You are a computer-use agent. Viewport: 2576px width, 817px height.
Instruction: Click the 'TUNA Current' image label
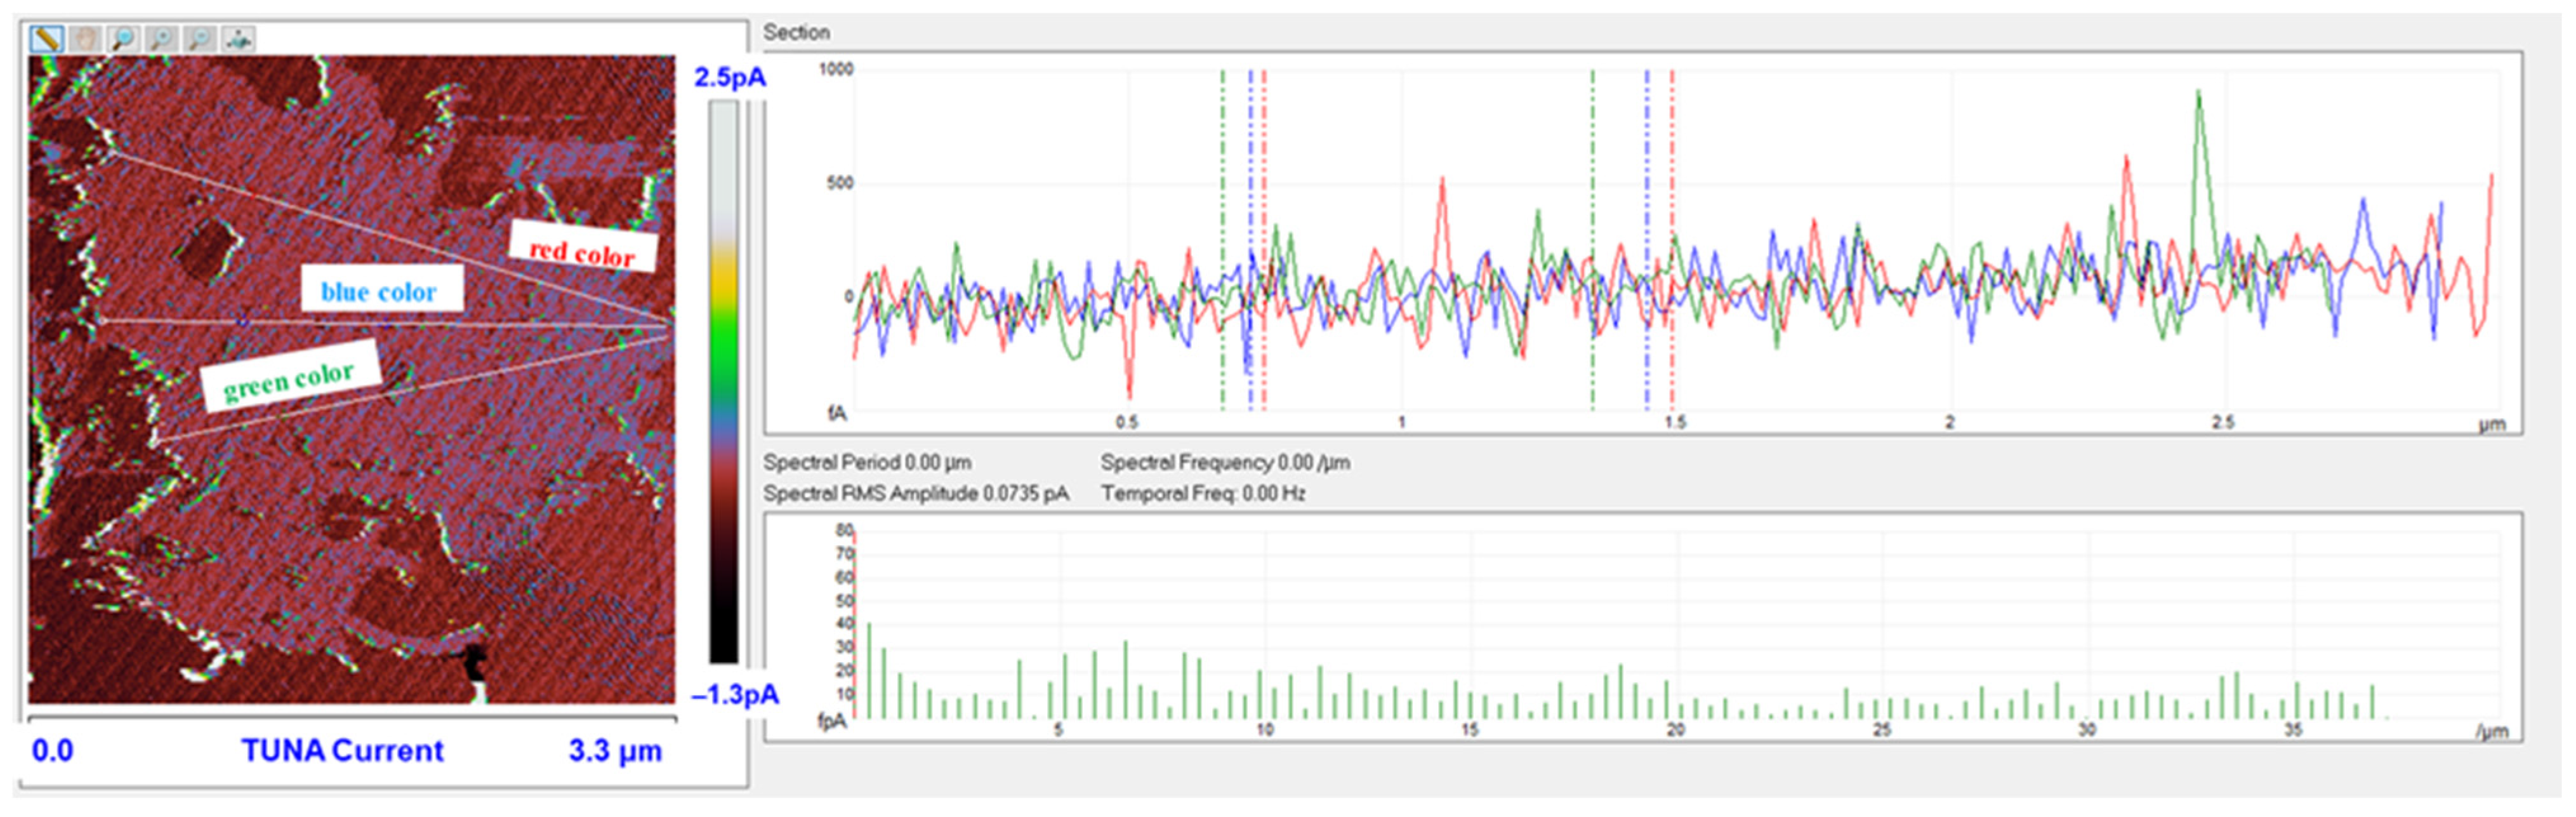342,750
